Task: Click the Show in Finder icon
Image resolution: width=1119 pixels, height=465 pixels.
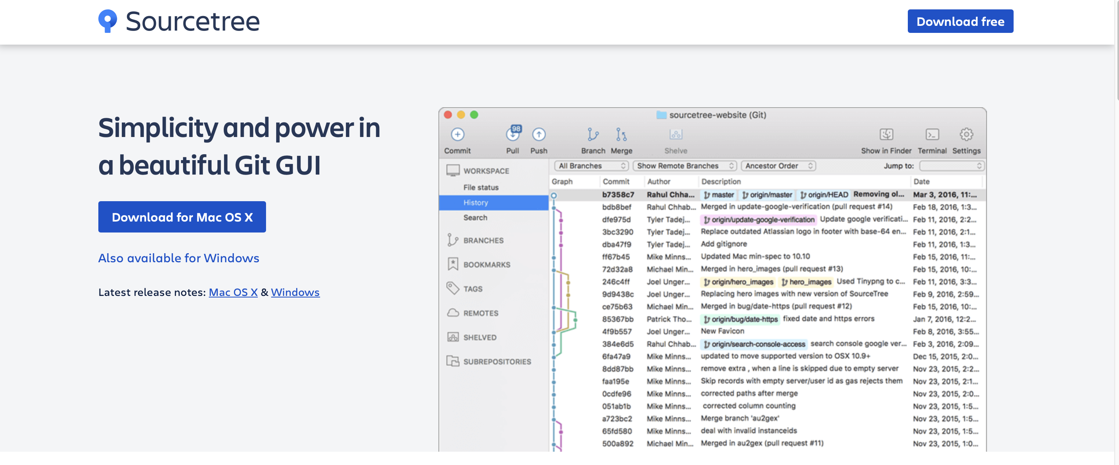Action: coord(886,135)
